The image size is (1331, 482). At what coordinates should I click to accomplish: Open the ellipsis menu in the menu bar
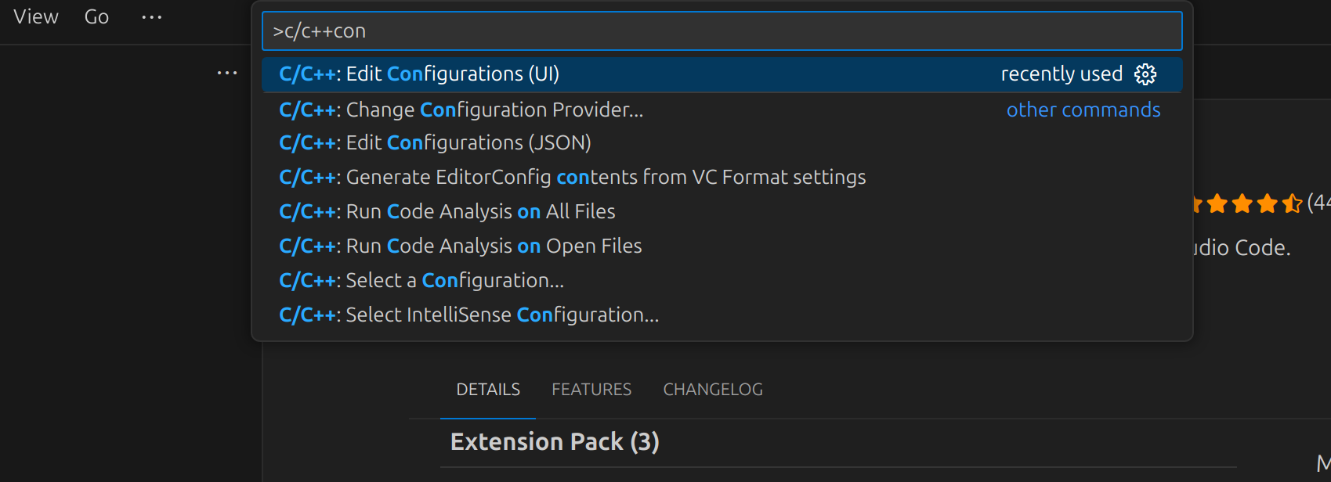(x=150, y=16)
